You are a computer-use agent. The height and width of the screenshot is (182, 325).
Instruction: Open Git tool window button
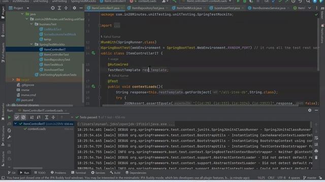[12, 173]
